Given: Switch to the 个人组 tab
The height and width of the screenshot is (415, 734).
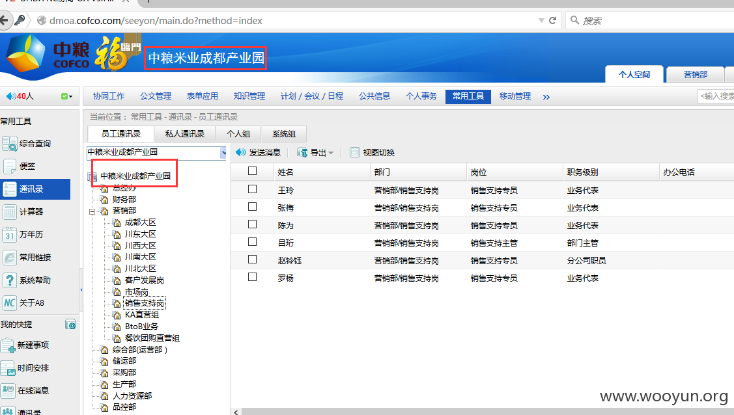Looking at the screenshot, I should tap(238, 134).
